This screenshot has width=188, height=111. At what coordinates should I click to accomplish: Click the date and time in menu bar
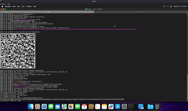click(x=180, y=6)
